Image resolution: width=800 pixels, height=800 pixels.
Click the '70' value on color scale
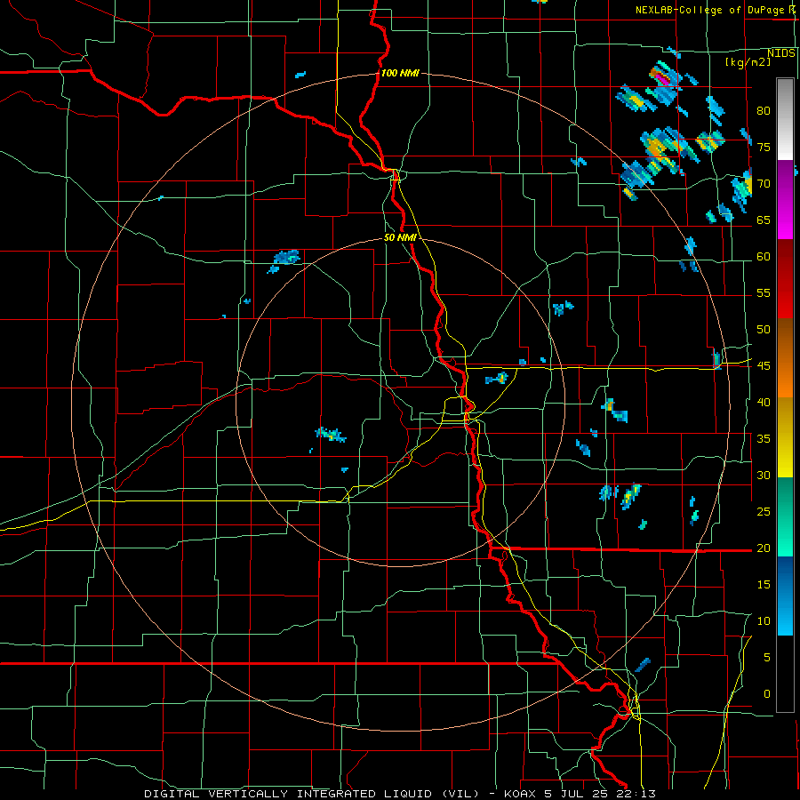coord(764,184)
